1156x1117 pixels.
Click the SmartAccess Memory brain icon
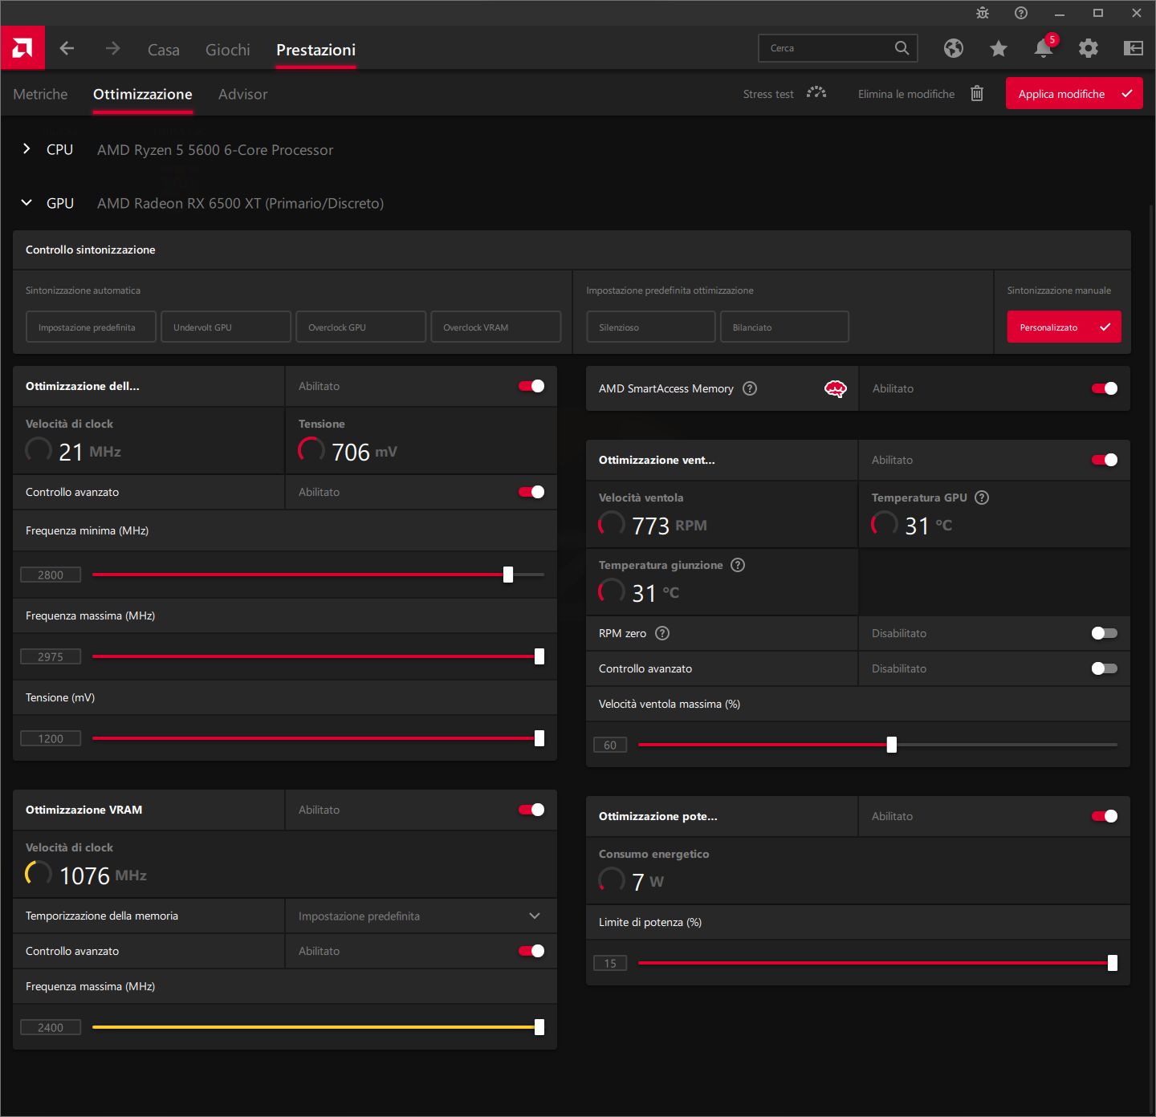click(836, 388)
